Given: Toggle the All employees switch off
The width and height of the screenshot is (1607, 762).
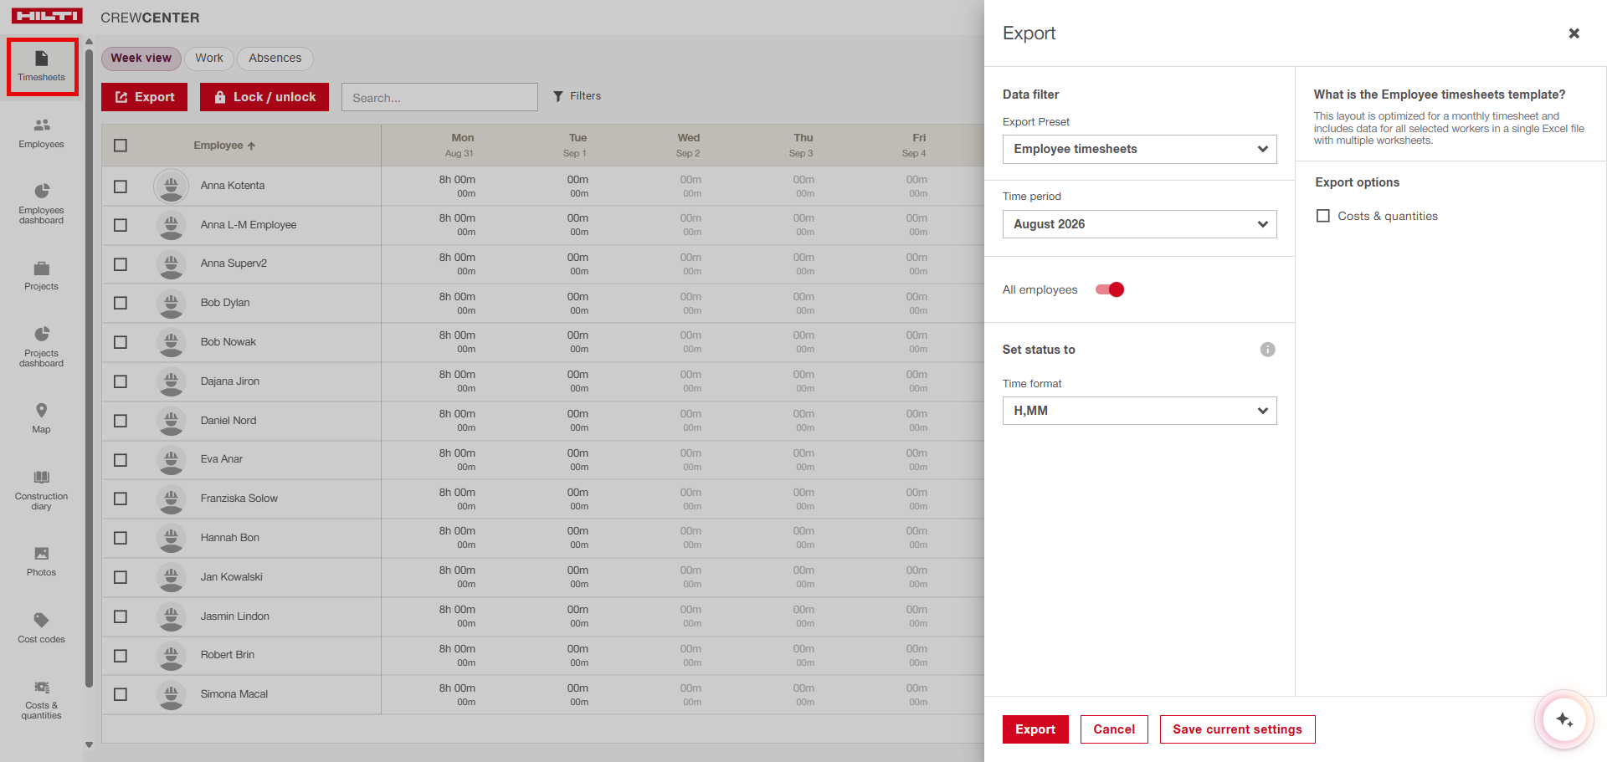Looking at the screenshot, I should click(1110, 289).
